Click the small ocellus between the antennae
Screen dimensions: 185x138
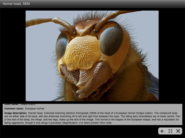click(93, 32)
